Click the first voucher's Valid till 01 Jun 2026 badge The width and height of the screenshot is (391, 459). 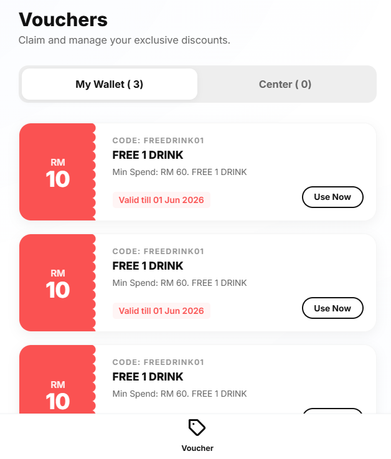point(161,200)
